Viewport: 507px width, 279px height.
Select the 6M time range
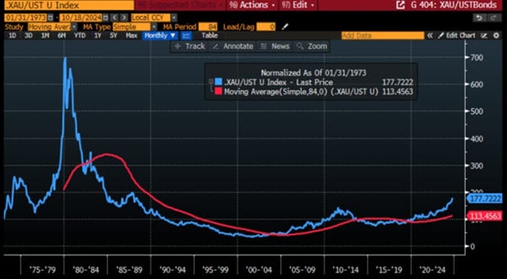pos(62,35)
